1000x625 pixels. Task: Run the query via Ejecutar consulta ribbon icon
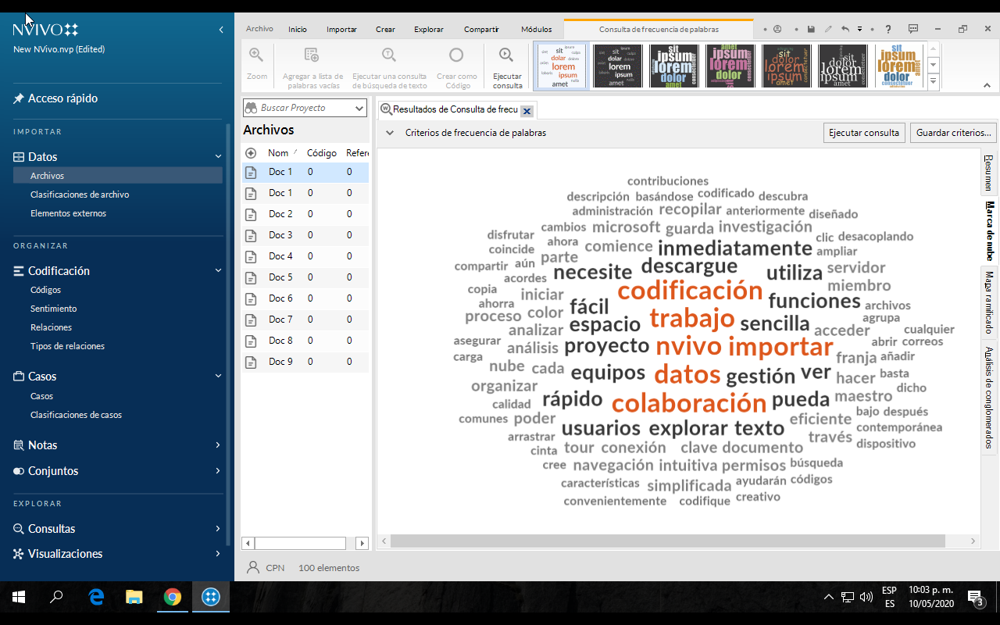coord(507,55)
